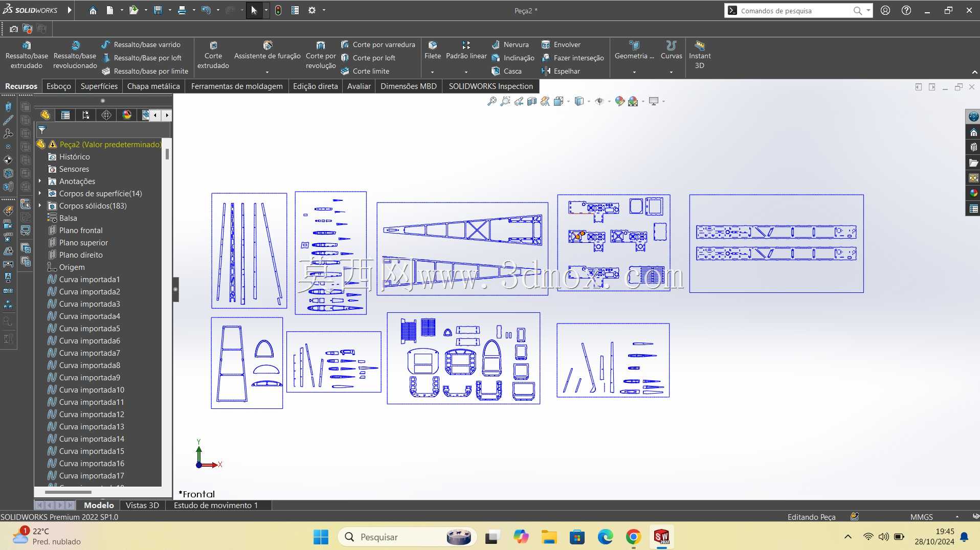Viewport: 980px width, 550px height.
Task: Expand Corpos sólidos(183) node
Action: coord(40,205)
